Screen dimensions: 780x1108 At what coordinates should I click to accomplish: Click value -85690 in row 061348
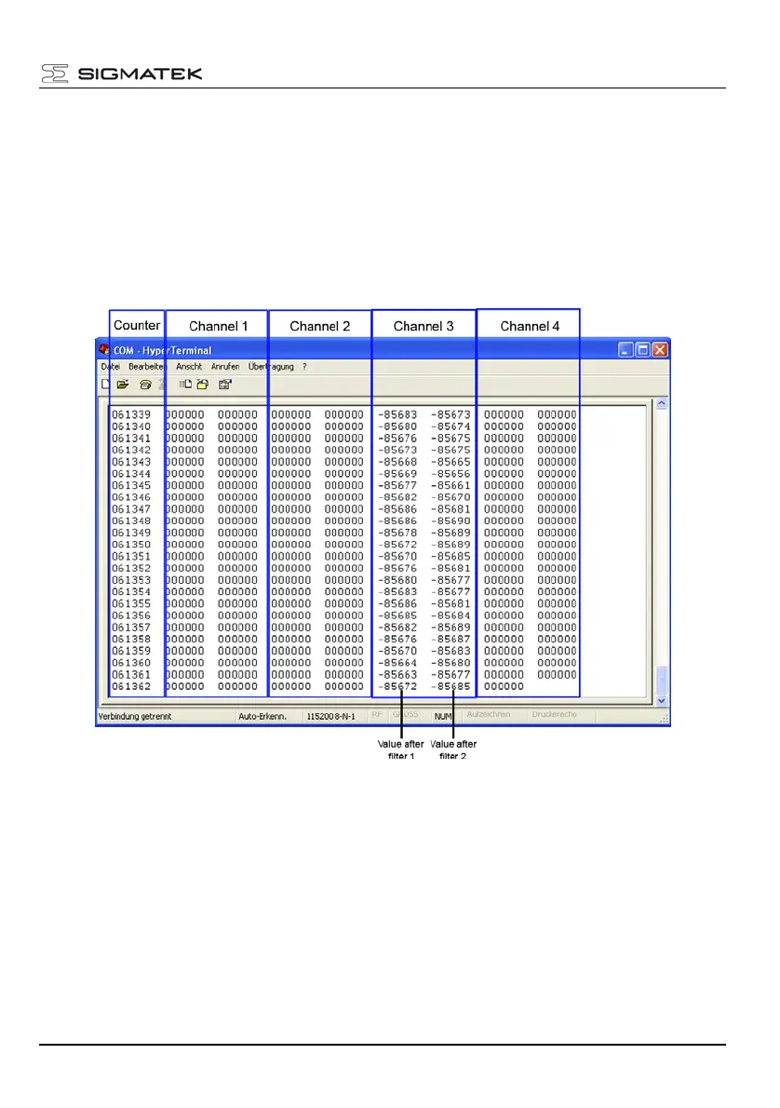(x=451, y=520)
